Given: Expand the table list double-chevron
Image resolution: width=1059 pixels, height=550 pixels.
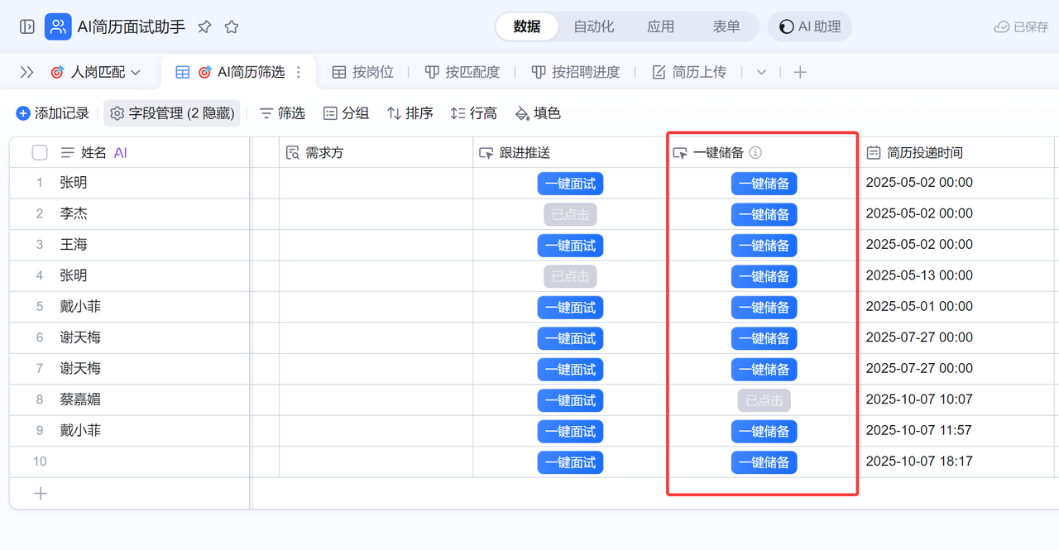Looking at the screenshot, I should 27,72.
